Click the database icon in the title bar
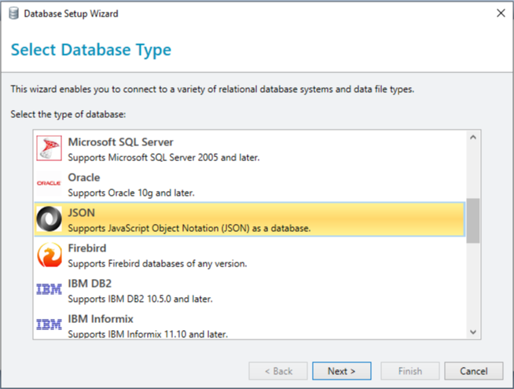514x389 pixels. (x=13, y=14)
